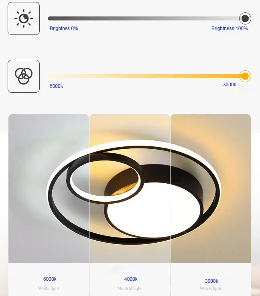Click the dark brightness slider handle
260x296 pixels.
pyautogui.click(x=245, y=18)
